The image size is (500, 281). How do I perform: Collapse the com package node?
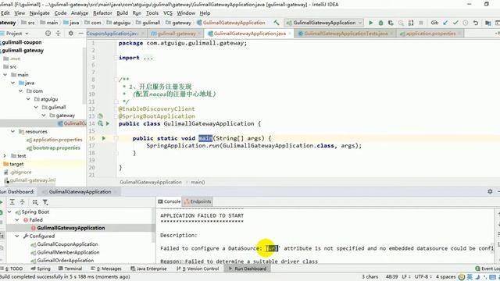pyautogui.click(x=20, y=91)
